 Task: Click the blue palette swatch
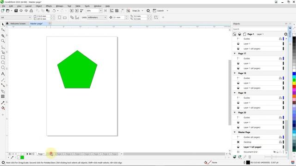tap(294, 74)
